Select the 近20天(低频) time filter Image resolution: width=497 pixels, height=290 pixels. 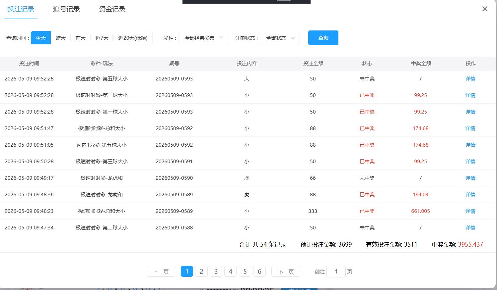pos(133,38)
